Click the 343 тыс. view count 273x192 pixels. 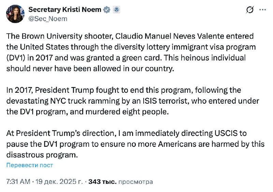coord(102,182)
